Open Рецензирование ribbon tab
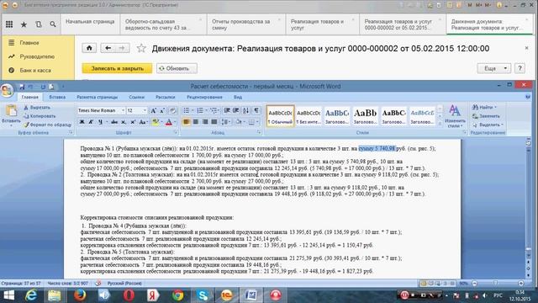Viewport: 538px width, 303px height. coord(204,98)
